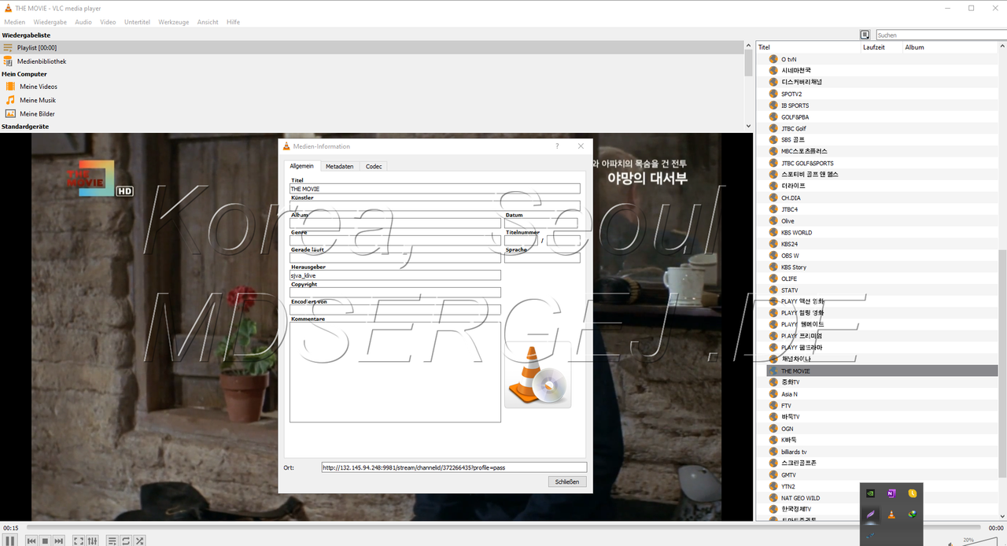Close the Medien-Information dialog with X
This screenshot has height=546, width=1007.
click(x=581, y=146)
